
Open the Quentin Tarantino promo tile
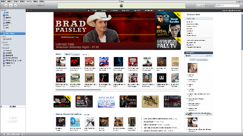[150, 101]
